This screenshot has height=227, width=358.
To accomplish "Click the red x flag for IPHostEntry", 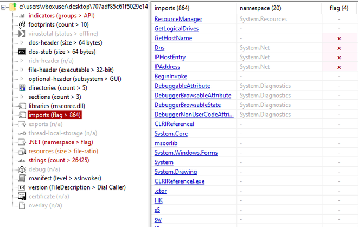I will coord(339,58).
